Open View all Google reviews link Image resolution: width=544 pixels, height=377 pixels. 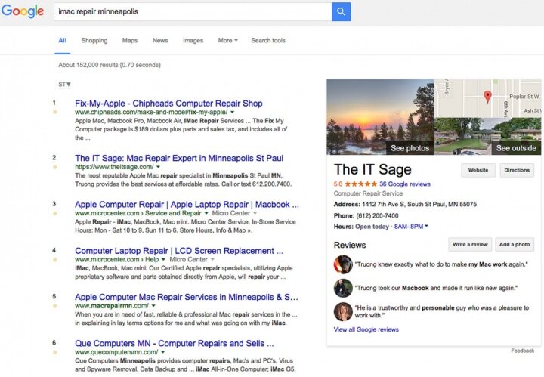[x=366, y=329]
